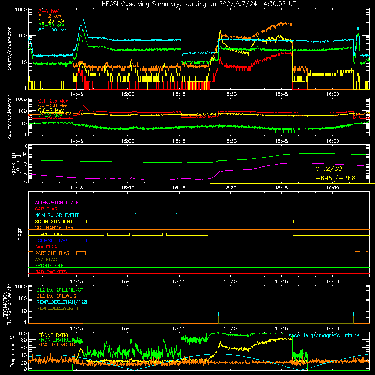The image size is (375, 375).
Task: Click the green 25-50 keV legend label
Action: coord(52,25)
